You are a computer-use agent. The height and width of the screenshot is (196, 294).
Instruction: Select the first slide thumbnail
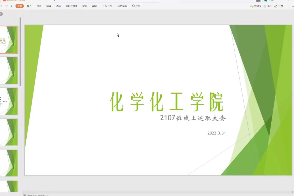pos(9,40)
